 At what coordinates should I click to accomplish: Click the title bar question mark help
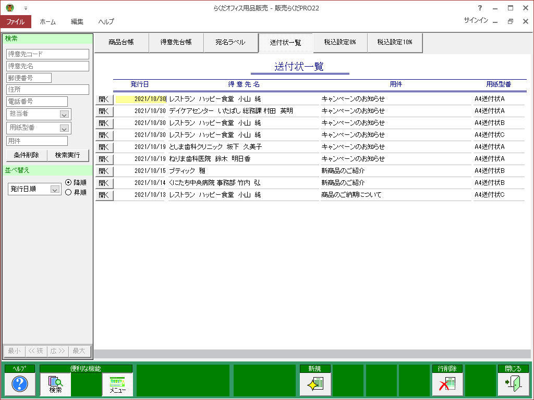(480, 8)
